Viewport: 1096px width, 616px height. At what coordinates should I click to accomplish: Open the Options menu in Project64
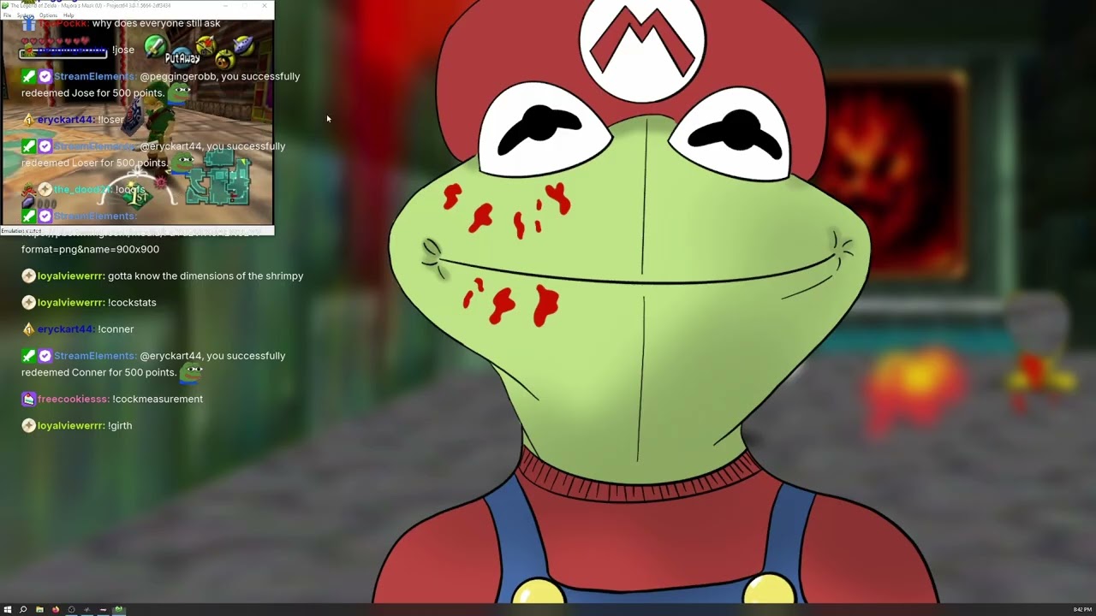48,15
